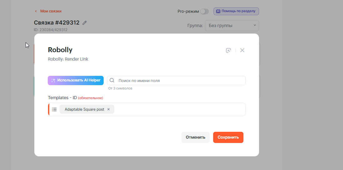The image size is (343, 170).
Task: Go back via the Мои связки link
Action: pos(51,11)
